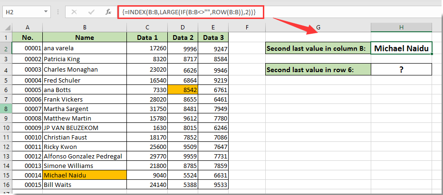This screenshot has width=443, height=195.
Task: Select the result cell H2 Michael Naidu
Action: tap(401, 48)
